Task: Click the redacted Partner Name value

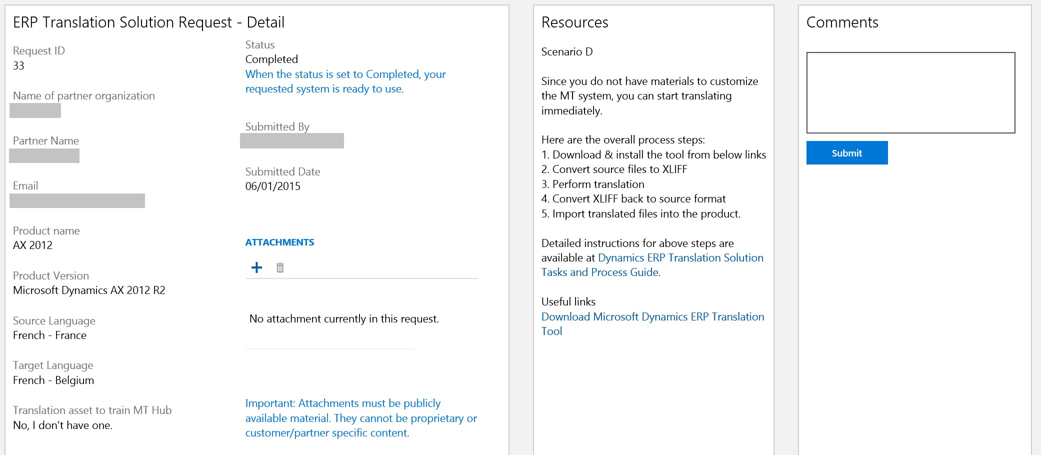Action: point(44,156)
